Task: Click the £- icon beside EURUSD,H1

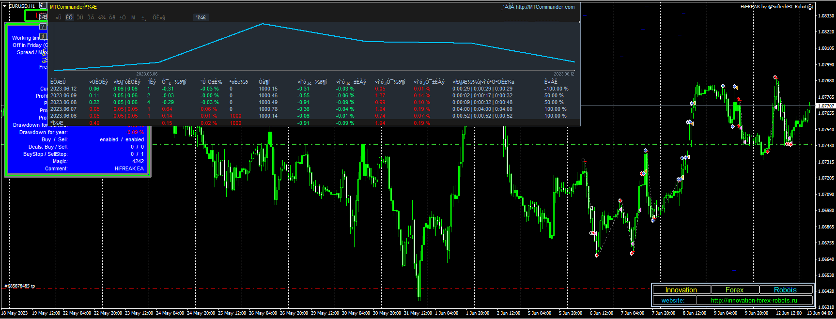Action: click(43, 6)
